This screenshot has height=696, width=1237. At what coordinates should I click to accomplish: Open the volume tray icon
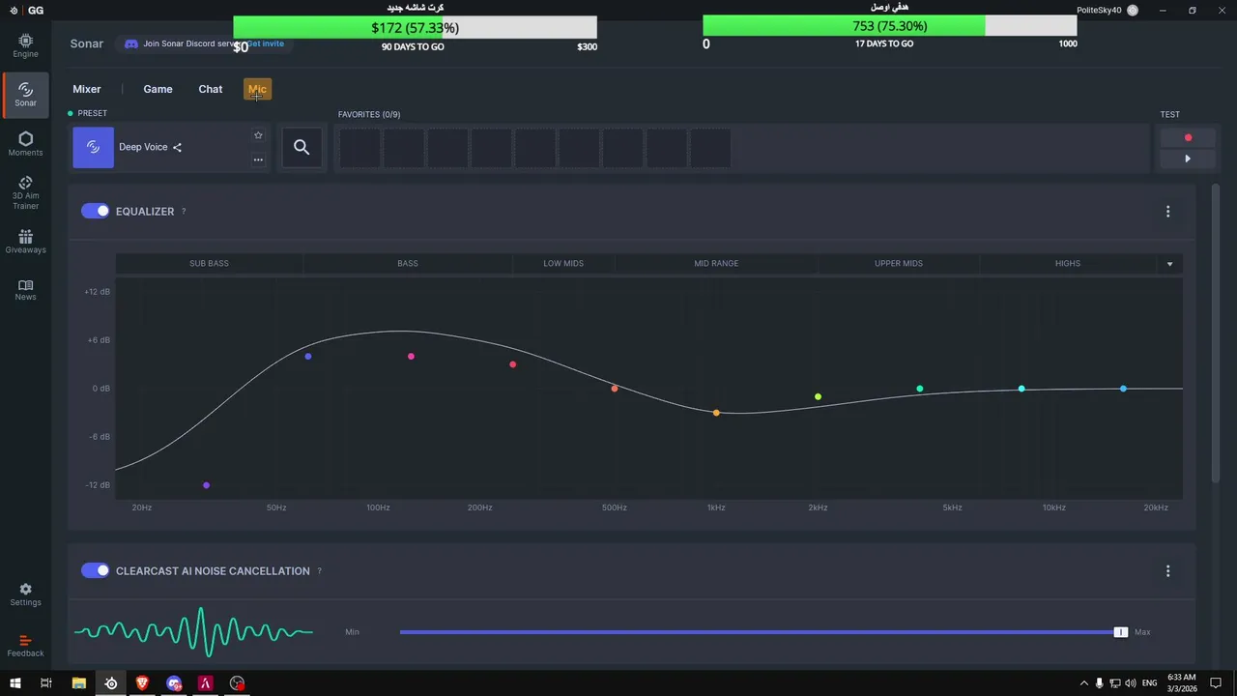(x=1131, y=682)
